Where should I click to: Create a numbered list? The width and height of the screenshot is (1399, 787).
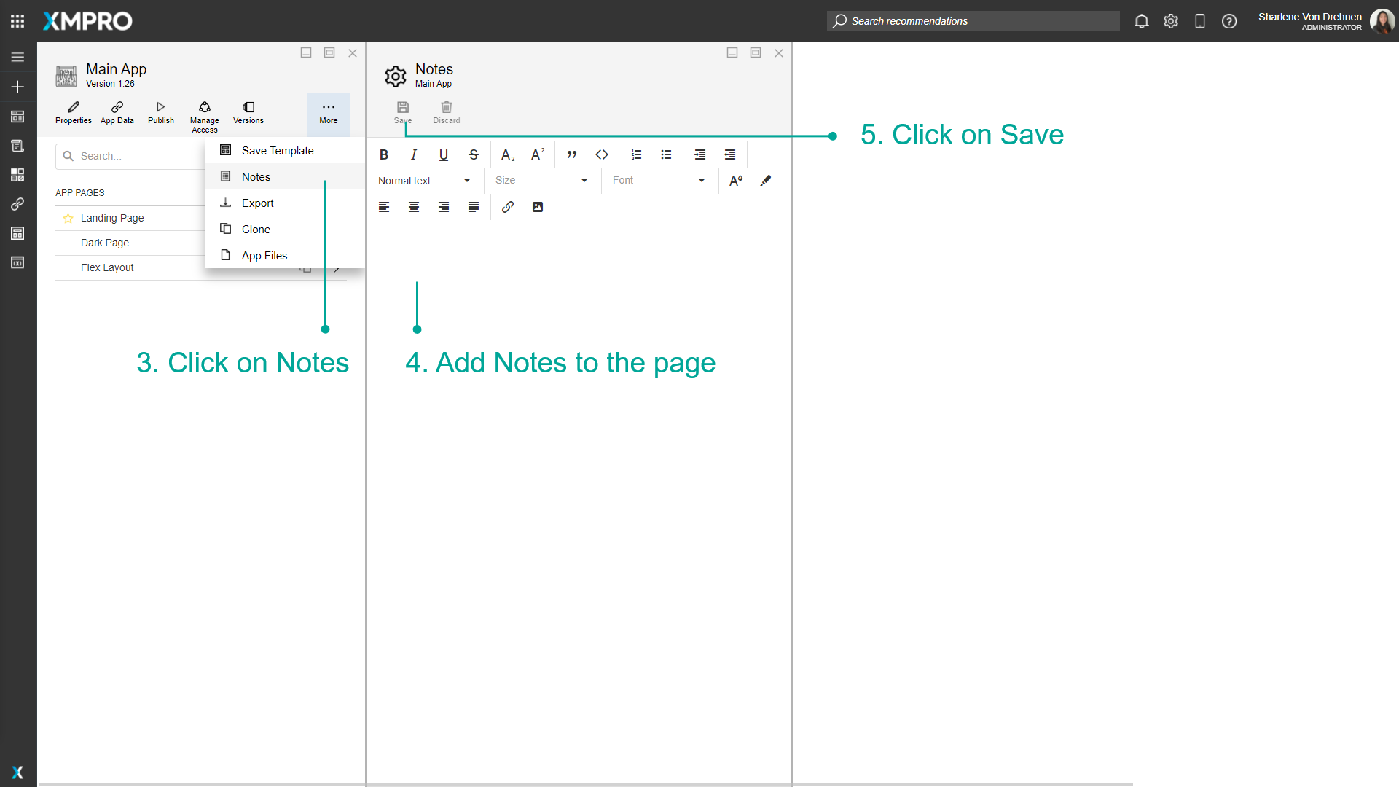click(x=636, y=154)
